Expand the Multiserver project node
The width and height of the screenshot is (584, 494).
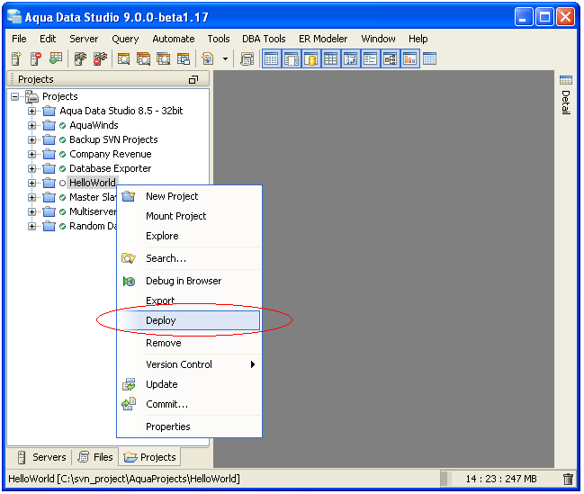32,212
